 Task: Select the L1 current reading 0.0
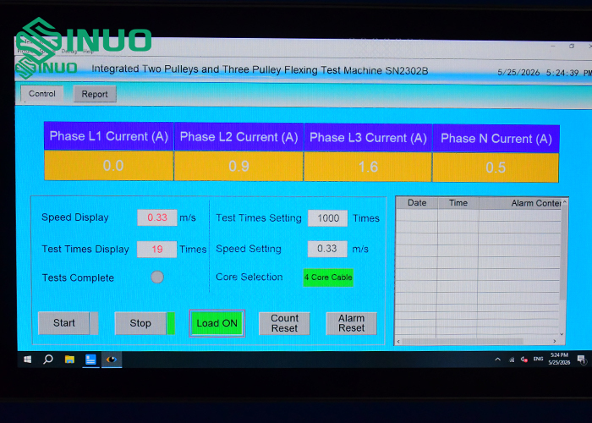(x=109, y=166)
